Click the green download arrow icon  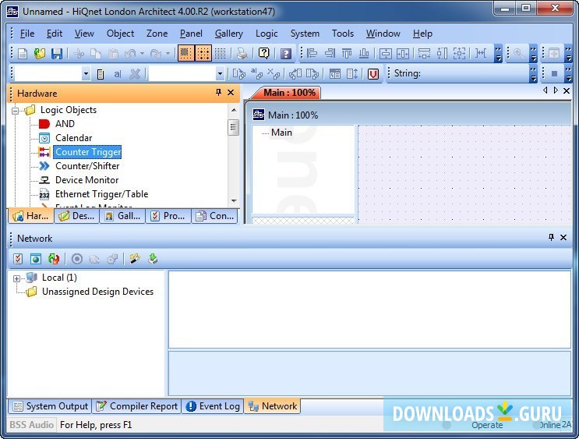click(x=153, y=259)
